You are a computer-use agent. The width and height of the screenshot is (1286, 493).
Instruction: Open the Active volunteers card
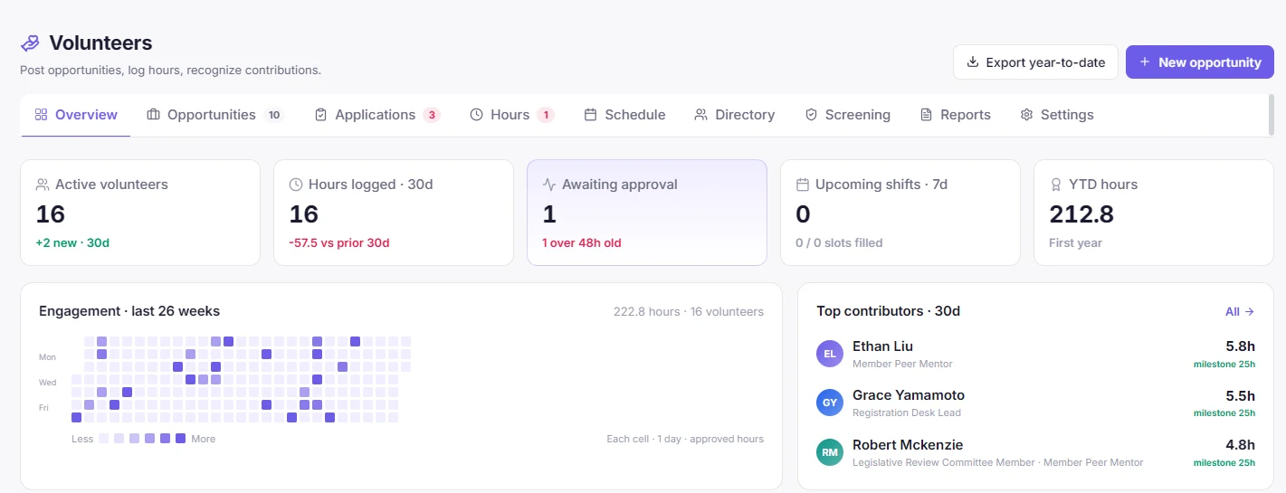point(140,213)
